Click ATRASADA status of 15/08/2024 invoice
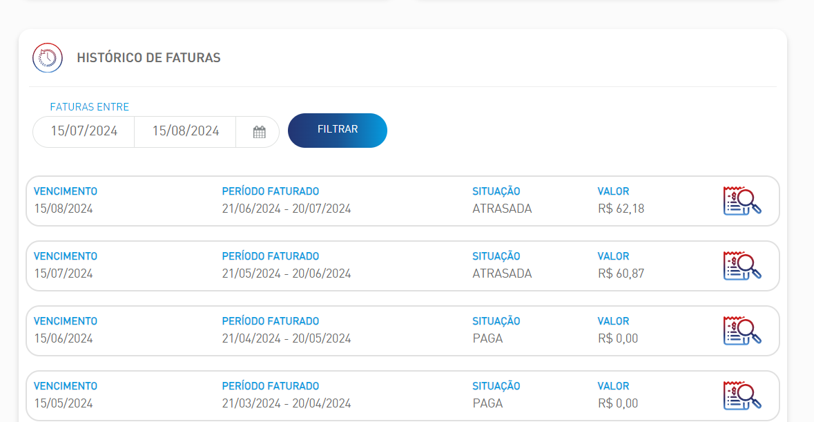The height and width of the screenshot is (422, 814). (502, 209)
